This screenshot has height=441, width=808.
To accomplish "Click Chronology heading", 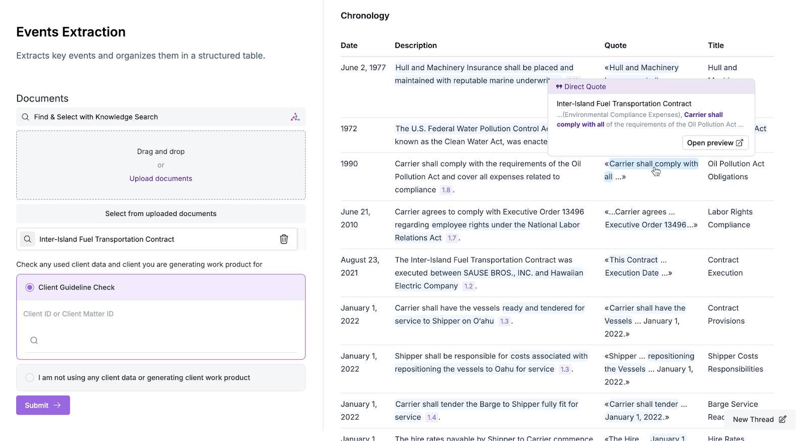I will coord(365,16).
